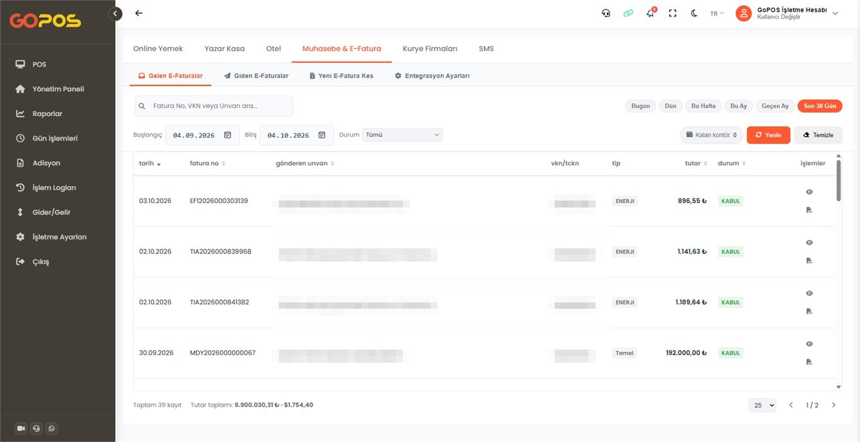
Task: Toggle dark mode with the moon icon
Action: [694, 13]
